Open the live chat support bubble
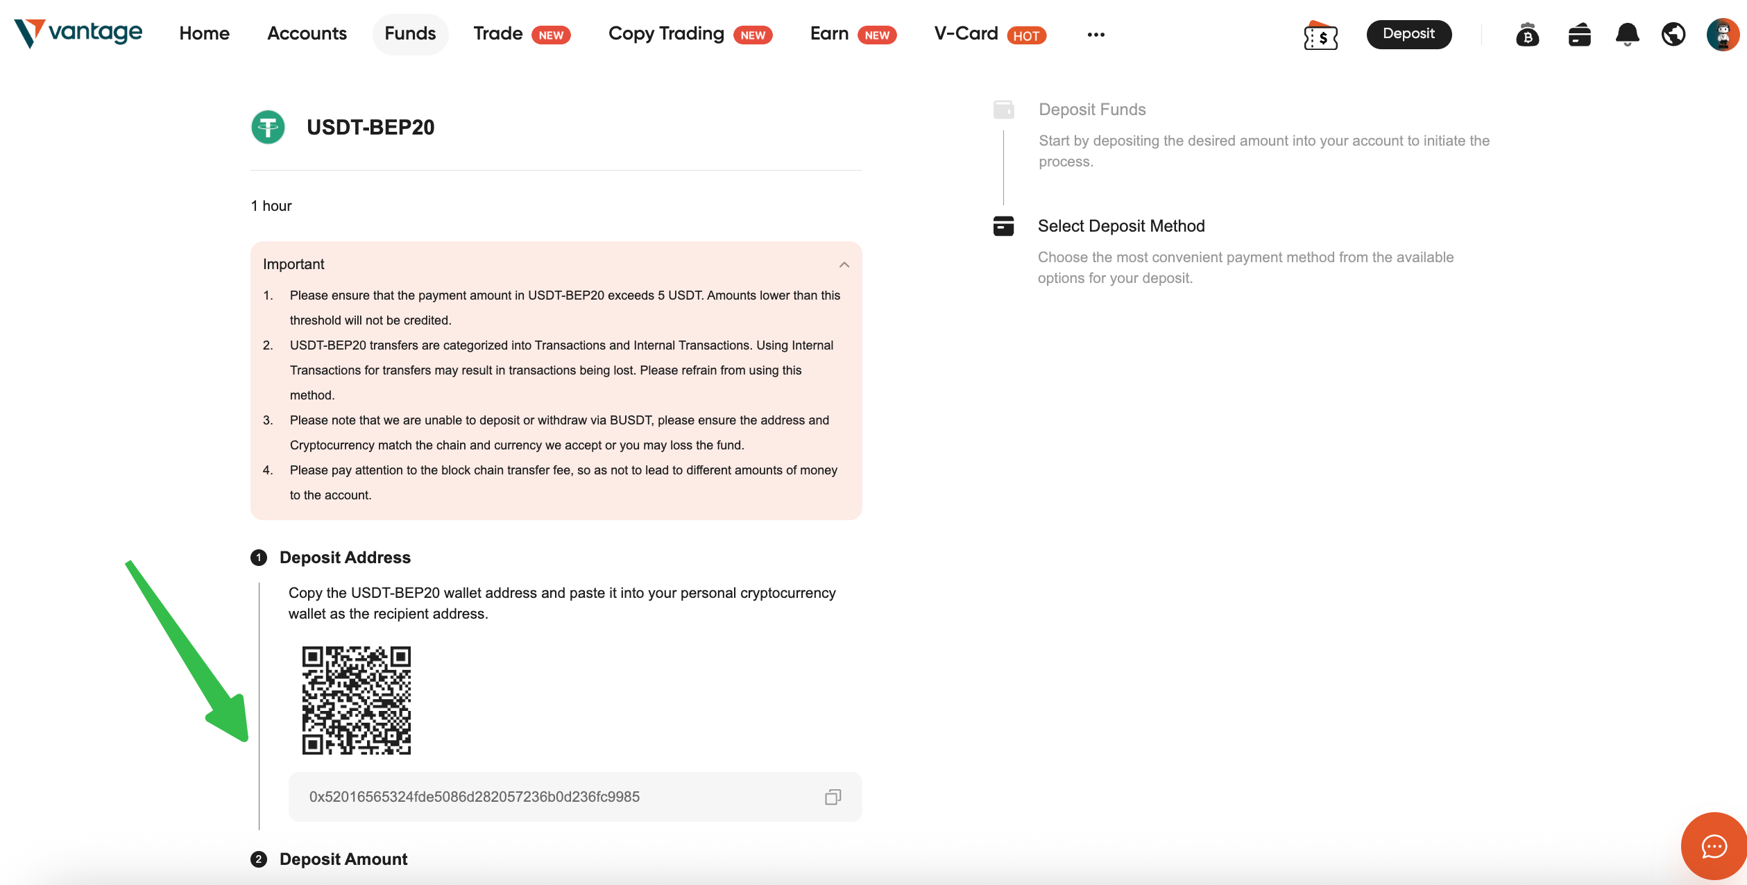This screenshot has height=885, width=1747. pos(1714,846)
